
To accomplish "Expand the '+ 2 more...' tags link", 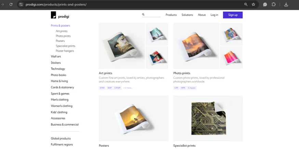I will tap(128, 88).
